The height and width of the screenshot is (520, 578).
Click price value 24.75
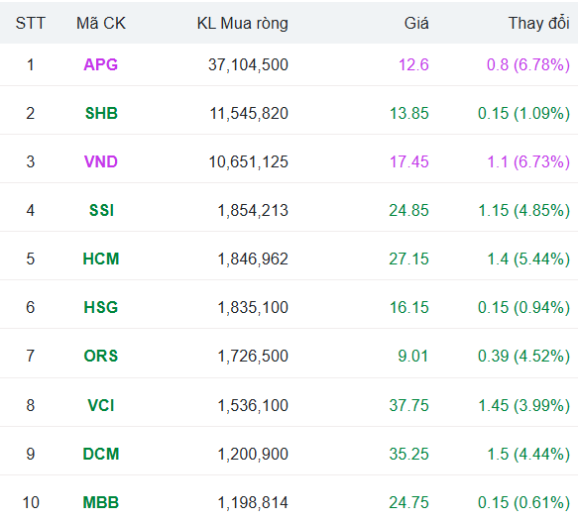click(x=408, y=503)
